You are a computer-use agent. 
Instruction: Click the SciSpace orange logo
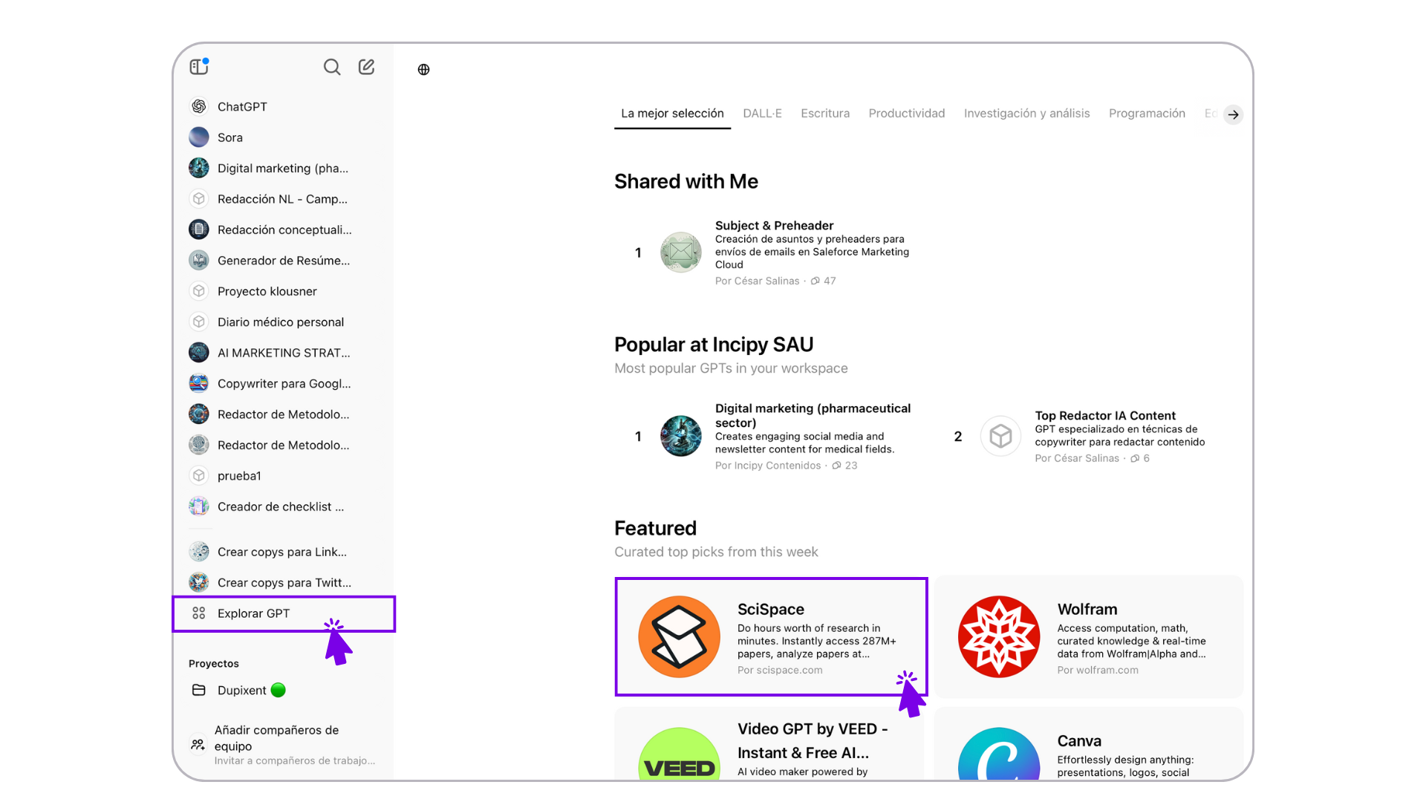679,636
